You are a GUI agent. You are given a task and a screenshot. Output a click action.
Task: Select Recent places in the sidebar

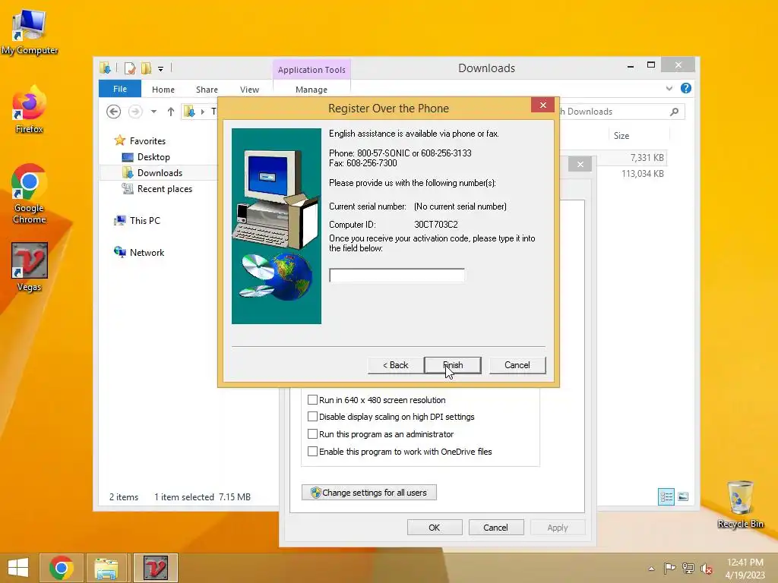point(165,189)
